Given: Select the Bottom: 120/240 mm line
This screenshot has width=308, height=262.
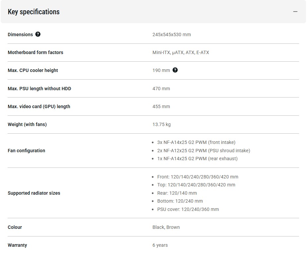Looking at the screenshot, I should (x=180, y=201).
